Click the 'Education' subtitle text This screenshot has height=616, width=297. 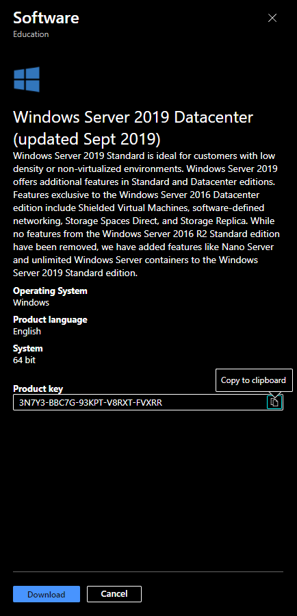tap(31, 34)
